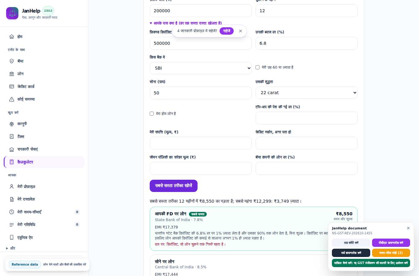Screen dimensions: 419x276
Task: Open मेरी समय-सीमाएँ clock icon
Action: 12,212
